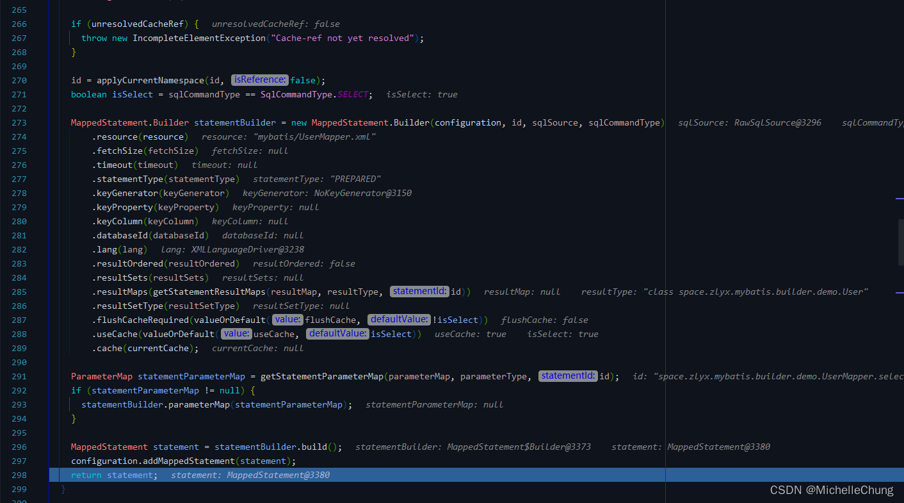Click the SqlCommandType.SELECT constant
This screenshot has width=904, height=503.
coord(314,94)
